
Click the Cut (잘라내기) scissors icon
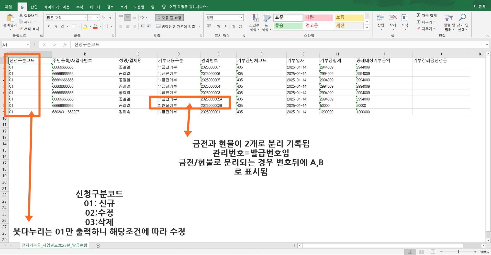21,16
